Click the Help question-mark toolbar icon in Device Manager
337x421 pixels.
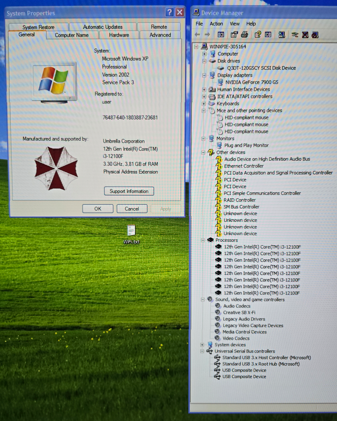[258, 34]
